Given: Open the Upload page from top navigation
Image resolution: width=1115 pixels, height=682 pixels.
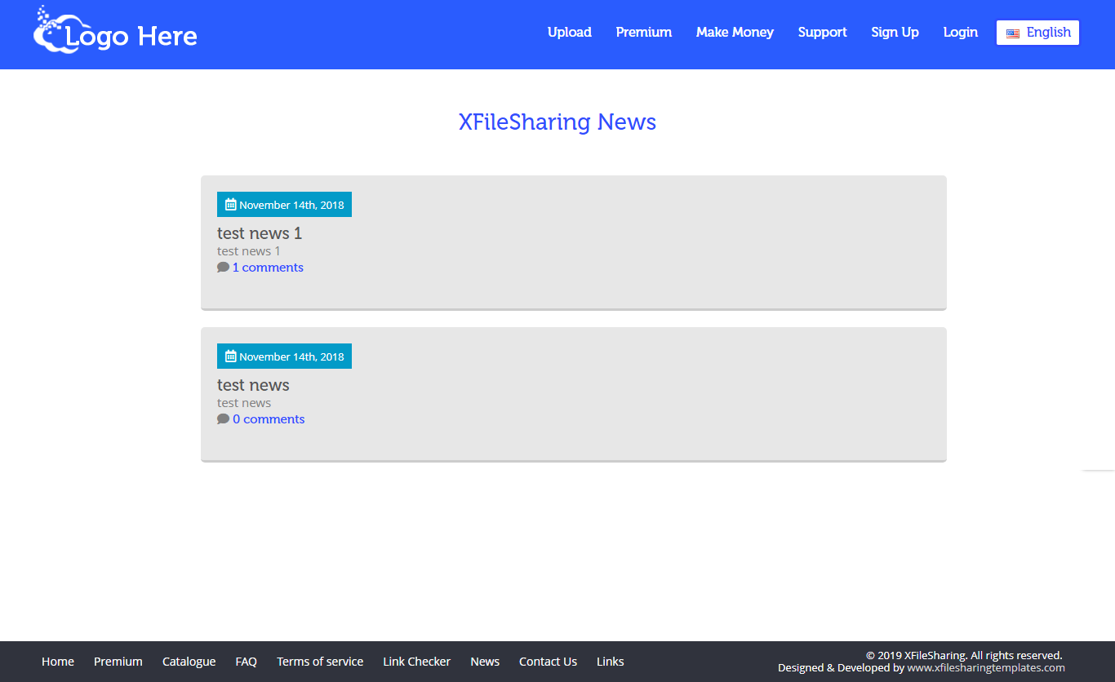Looking at the screenshot, I should point(570,33).
